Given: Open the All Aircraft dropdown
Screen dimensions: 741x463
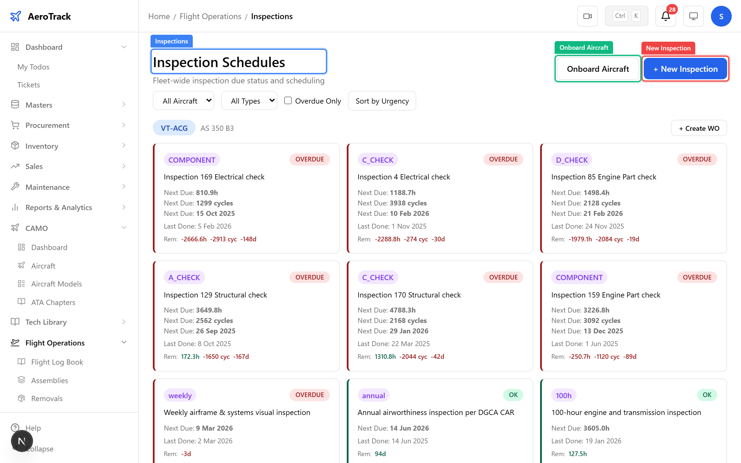Looking at the screenshot, I should (x=183, y=100).
